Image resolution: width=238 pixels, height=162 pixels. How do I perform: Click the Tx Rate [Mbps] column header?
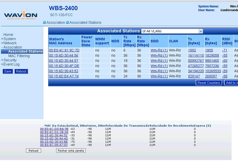point(129,41)
